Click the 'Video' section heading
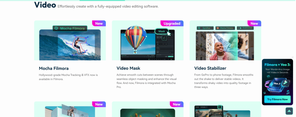This screenshot has width=296, height=117. tap(45, 5)
